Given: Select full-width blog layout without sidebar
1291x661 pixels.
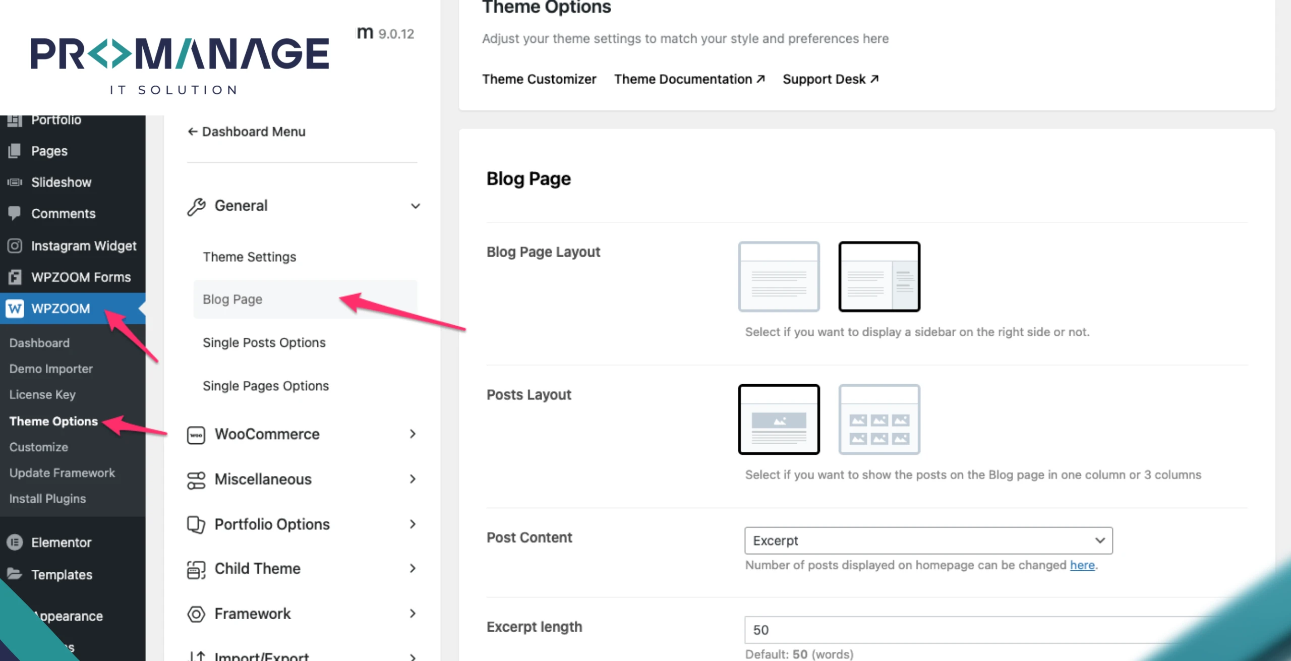Looking at the screenshot, I should pos(779,277).
